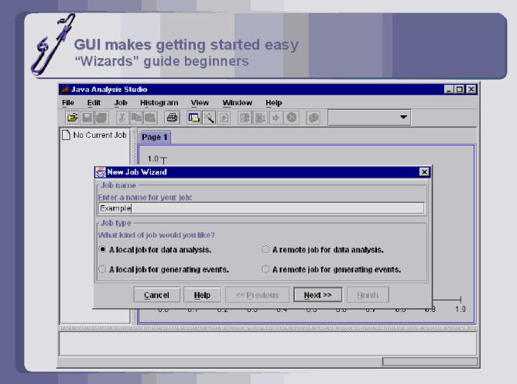Screen dimensions: 517x384
Task: Click the job name input field
Action: coord(262,208)
